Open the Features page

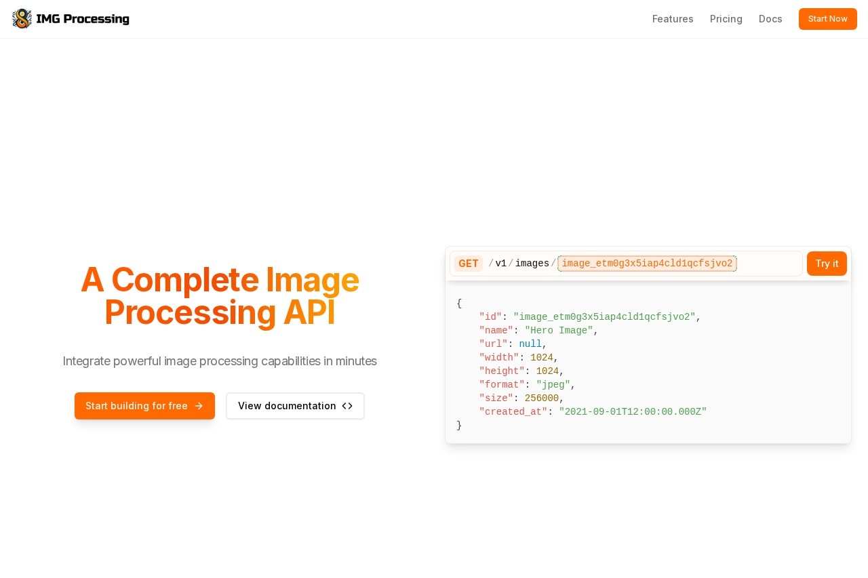coord(672,19)
